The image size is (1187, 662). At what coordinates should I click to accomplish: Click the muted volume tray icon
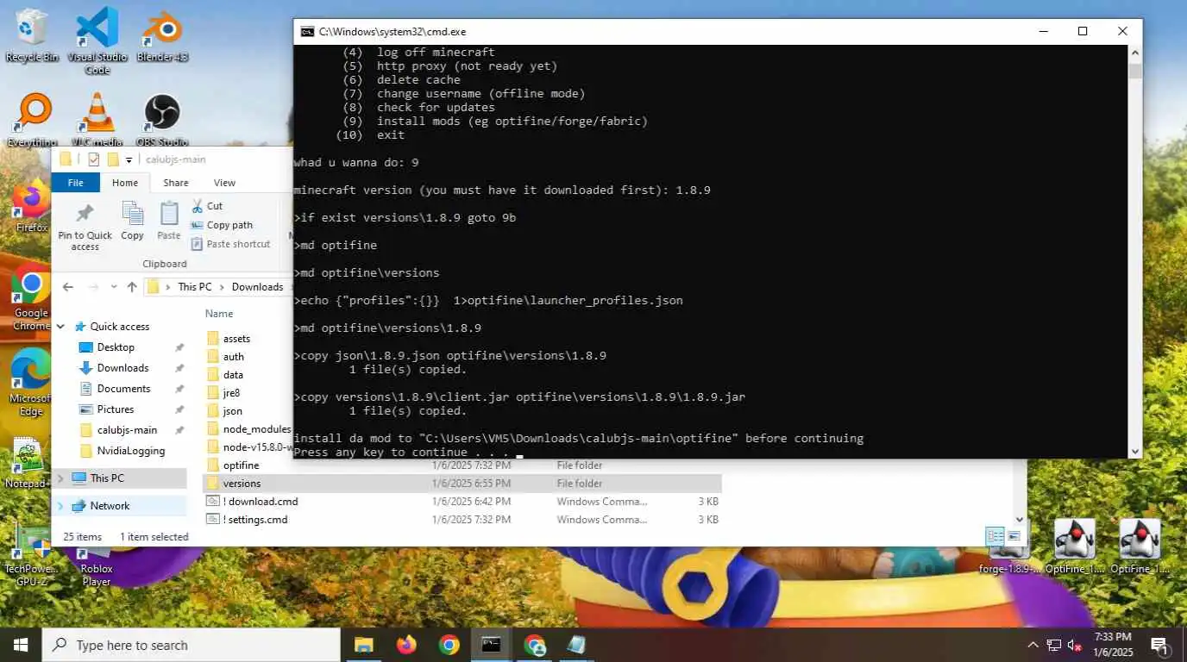pos(1075,645)
